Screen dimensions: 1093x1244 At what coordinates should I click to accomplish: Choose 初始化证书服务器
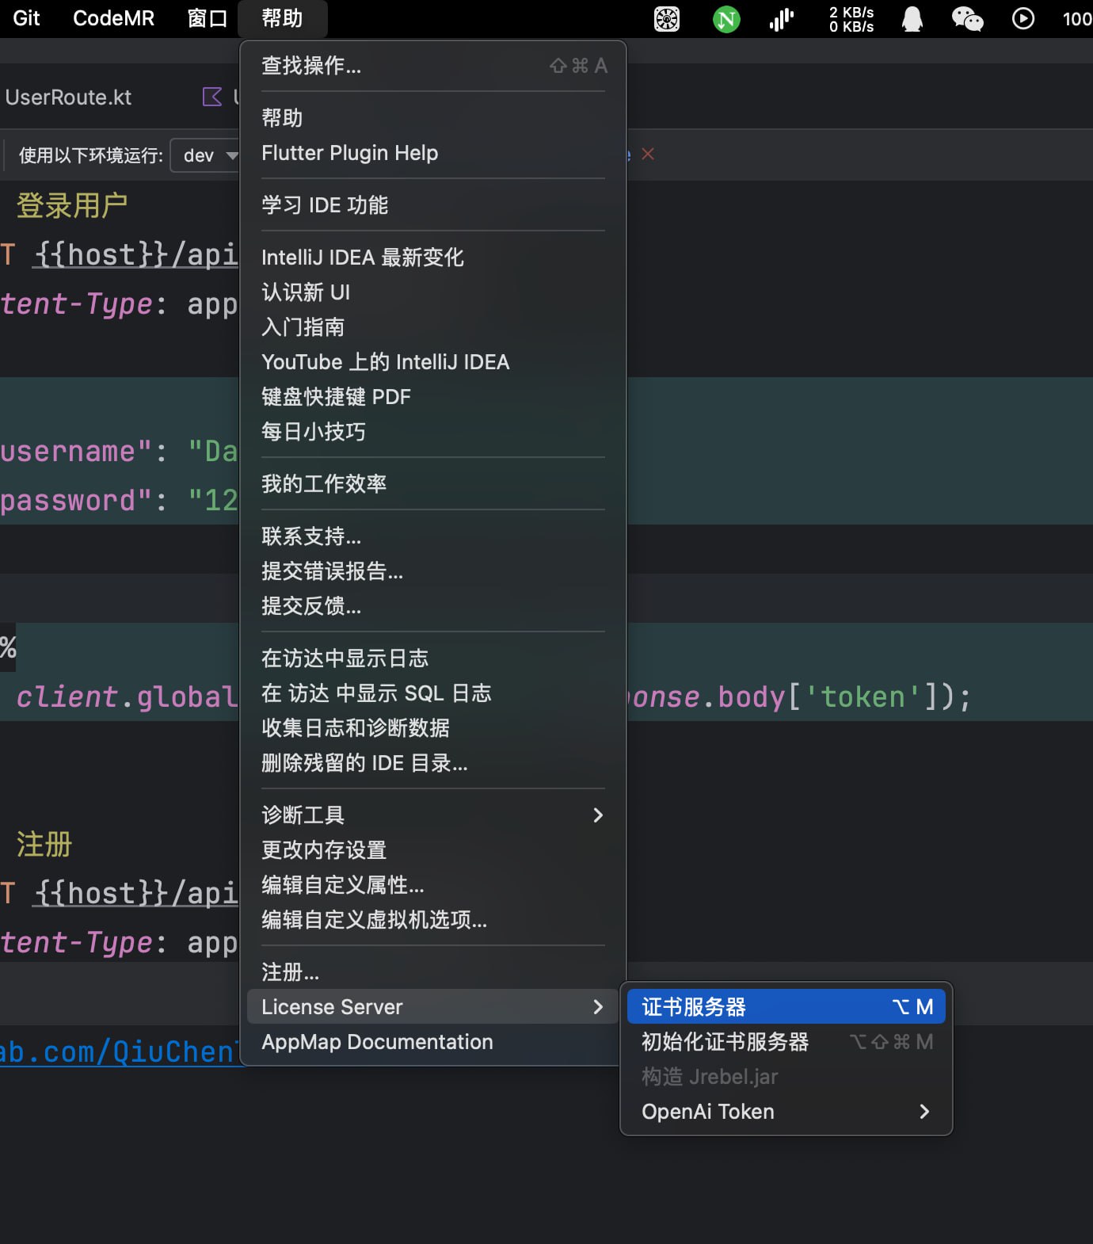(786, 1042)
